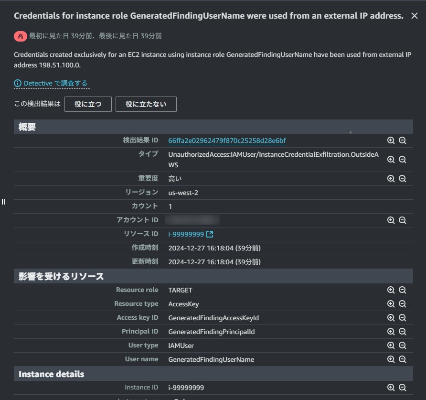Zoom-in filter icon for Access key ID
This screenshot has width=426, height=400.
click(x=391, y=318)
